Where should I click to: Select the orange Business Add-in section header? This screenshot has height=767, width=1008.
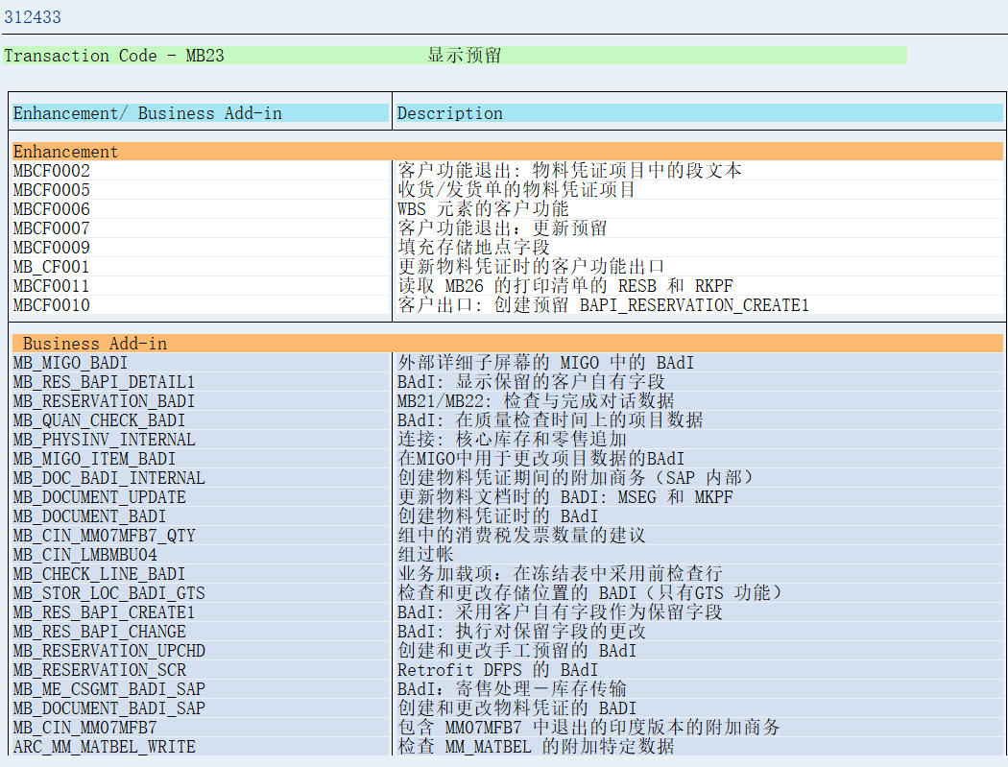point(508,344)
